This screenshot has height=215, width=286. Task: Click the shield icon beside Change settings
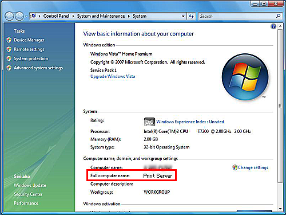[x=235, y=167]
